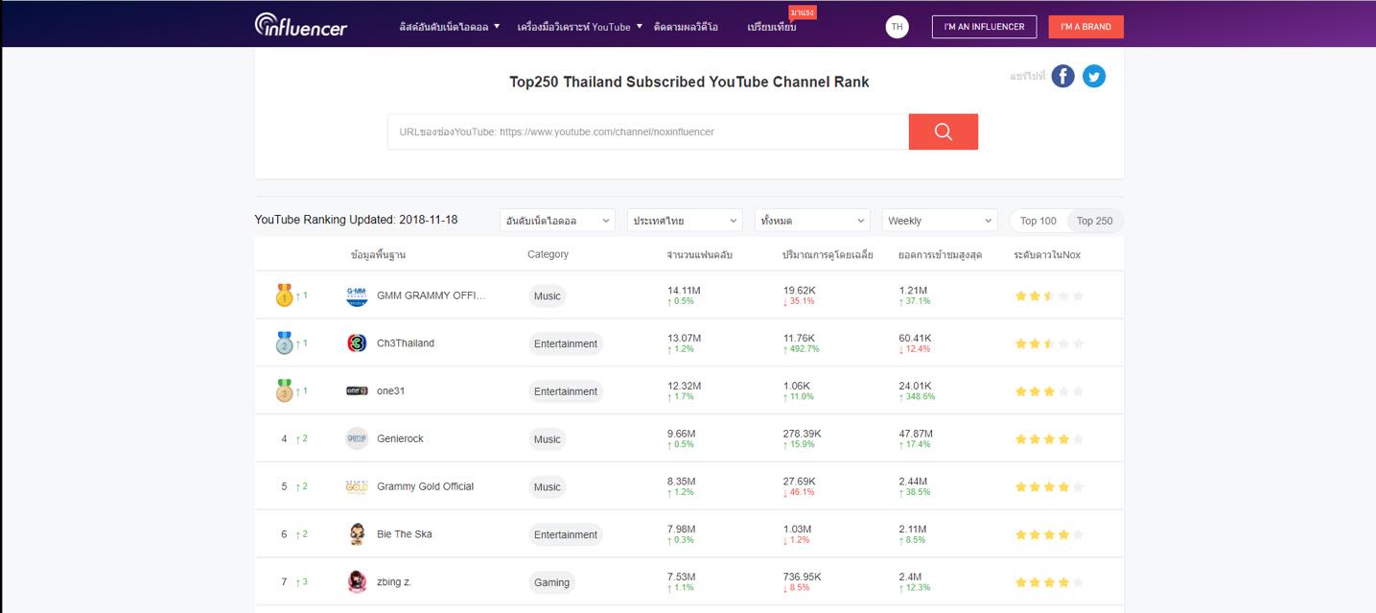Click I'M AN INFLUENCER button

(x=984, y=27)
